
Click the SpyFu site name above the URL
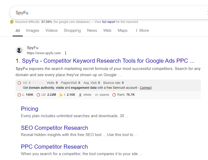click(33, 48)
